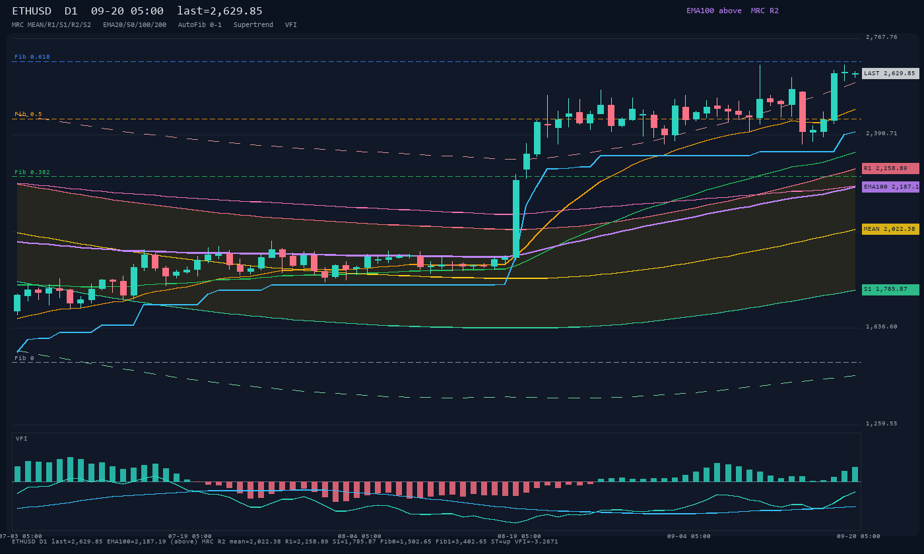The height and width of the screenshot is (554, 924).
Task: Click the Fib 0.382 level label
Action: click(32, 172)
